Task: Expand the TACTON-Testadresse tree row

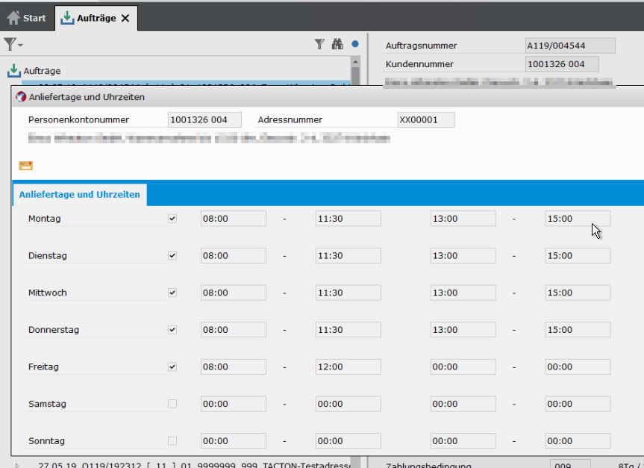Action: pyautogui.click(x=17, y=464)
